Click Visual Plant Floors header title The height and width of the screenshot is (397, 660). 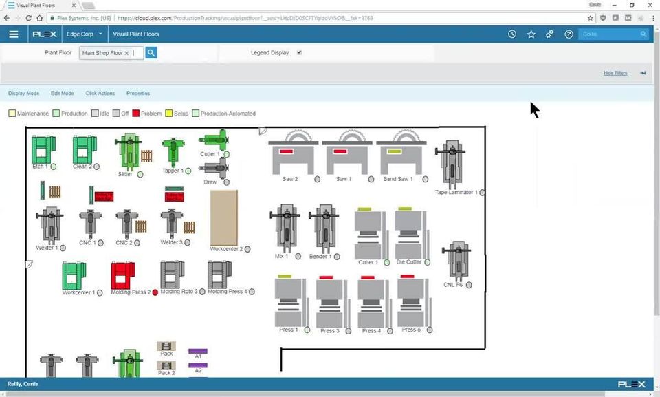click(x=135, y=34)
